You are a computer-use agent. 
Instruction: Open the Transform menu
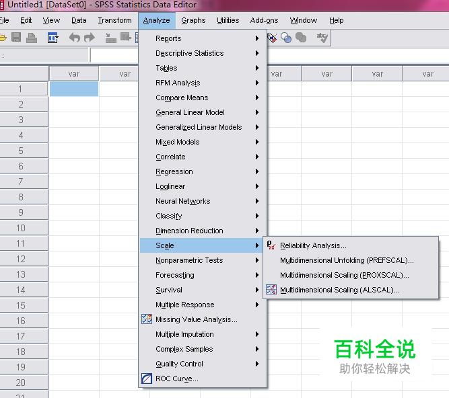(x=114, y=21)
